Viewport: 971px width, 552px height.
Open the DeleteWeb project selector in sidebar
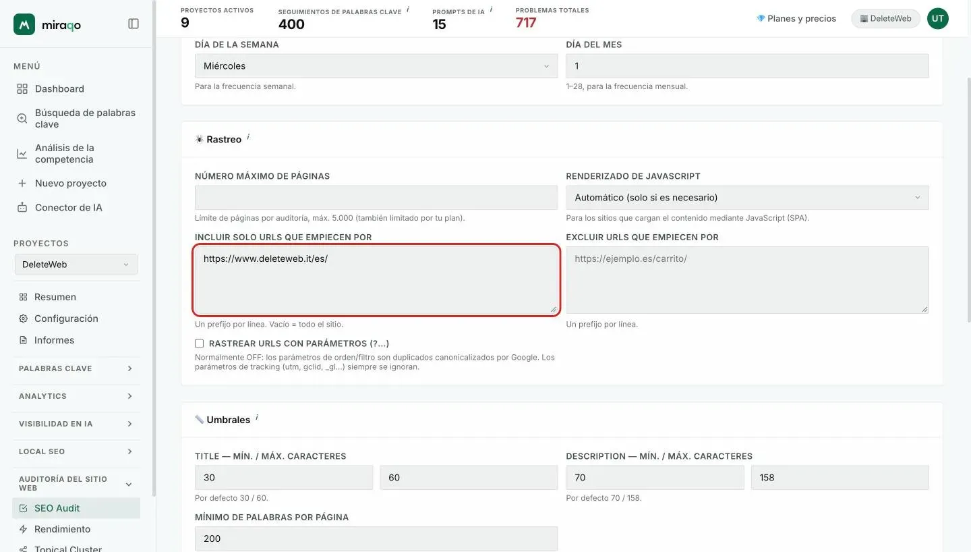[x=76, y=265]
